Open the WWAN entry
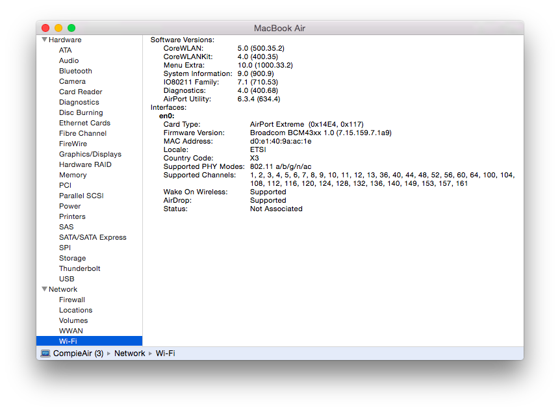 [71, 331]
